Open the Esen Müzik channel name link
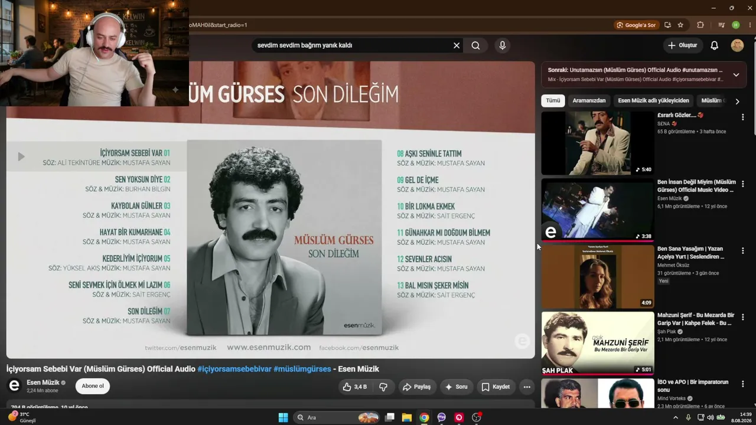Viewport: 756px width, 425px height. point(43,382)
